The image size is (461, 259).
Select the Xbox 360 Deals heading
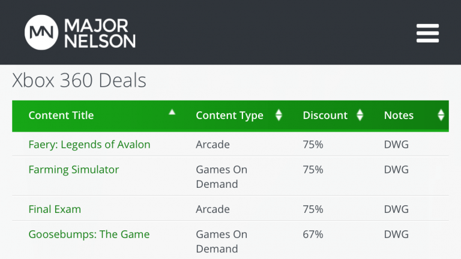tap(79, 80)
